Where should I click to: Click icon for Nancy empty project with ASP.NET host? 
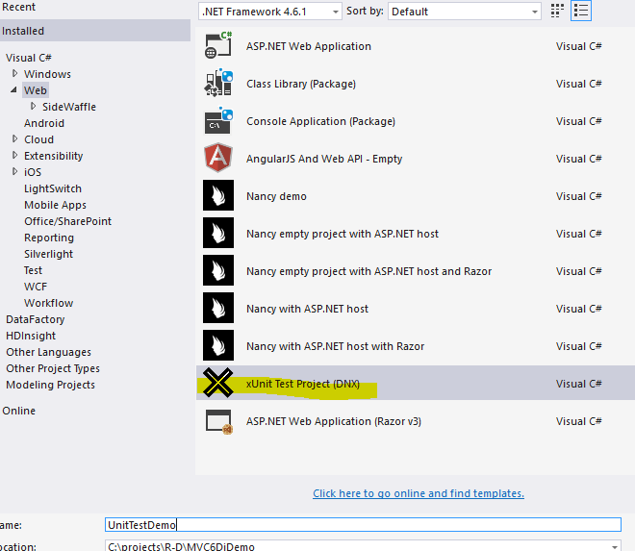coord(218,233)
